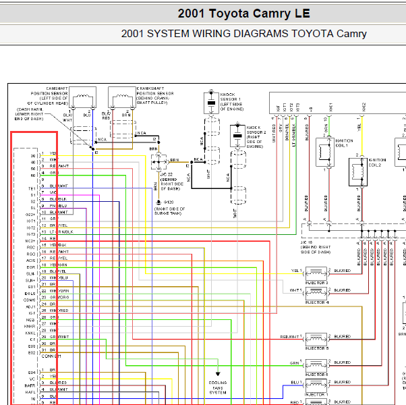This screenshot has height=405, width=406.
Task: Click the Knock Sensor 1 component symbol
Action: [211, 103]
